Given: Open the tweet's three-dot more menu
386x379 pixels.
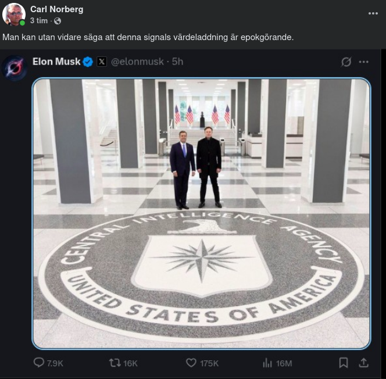Looking at the screenshot, I should coord(364,62).
